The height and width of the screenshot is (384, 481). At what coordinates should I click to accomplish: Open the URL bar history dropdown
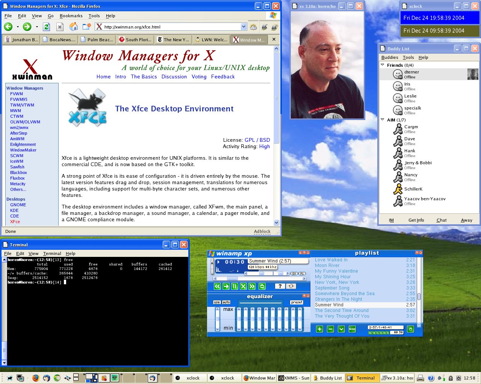tap(244, 27)
